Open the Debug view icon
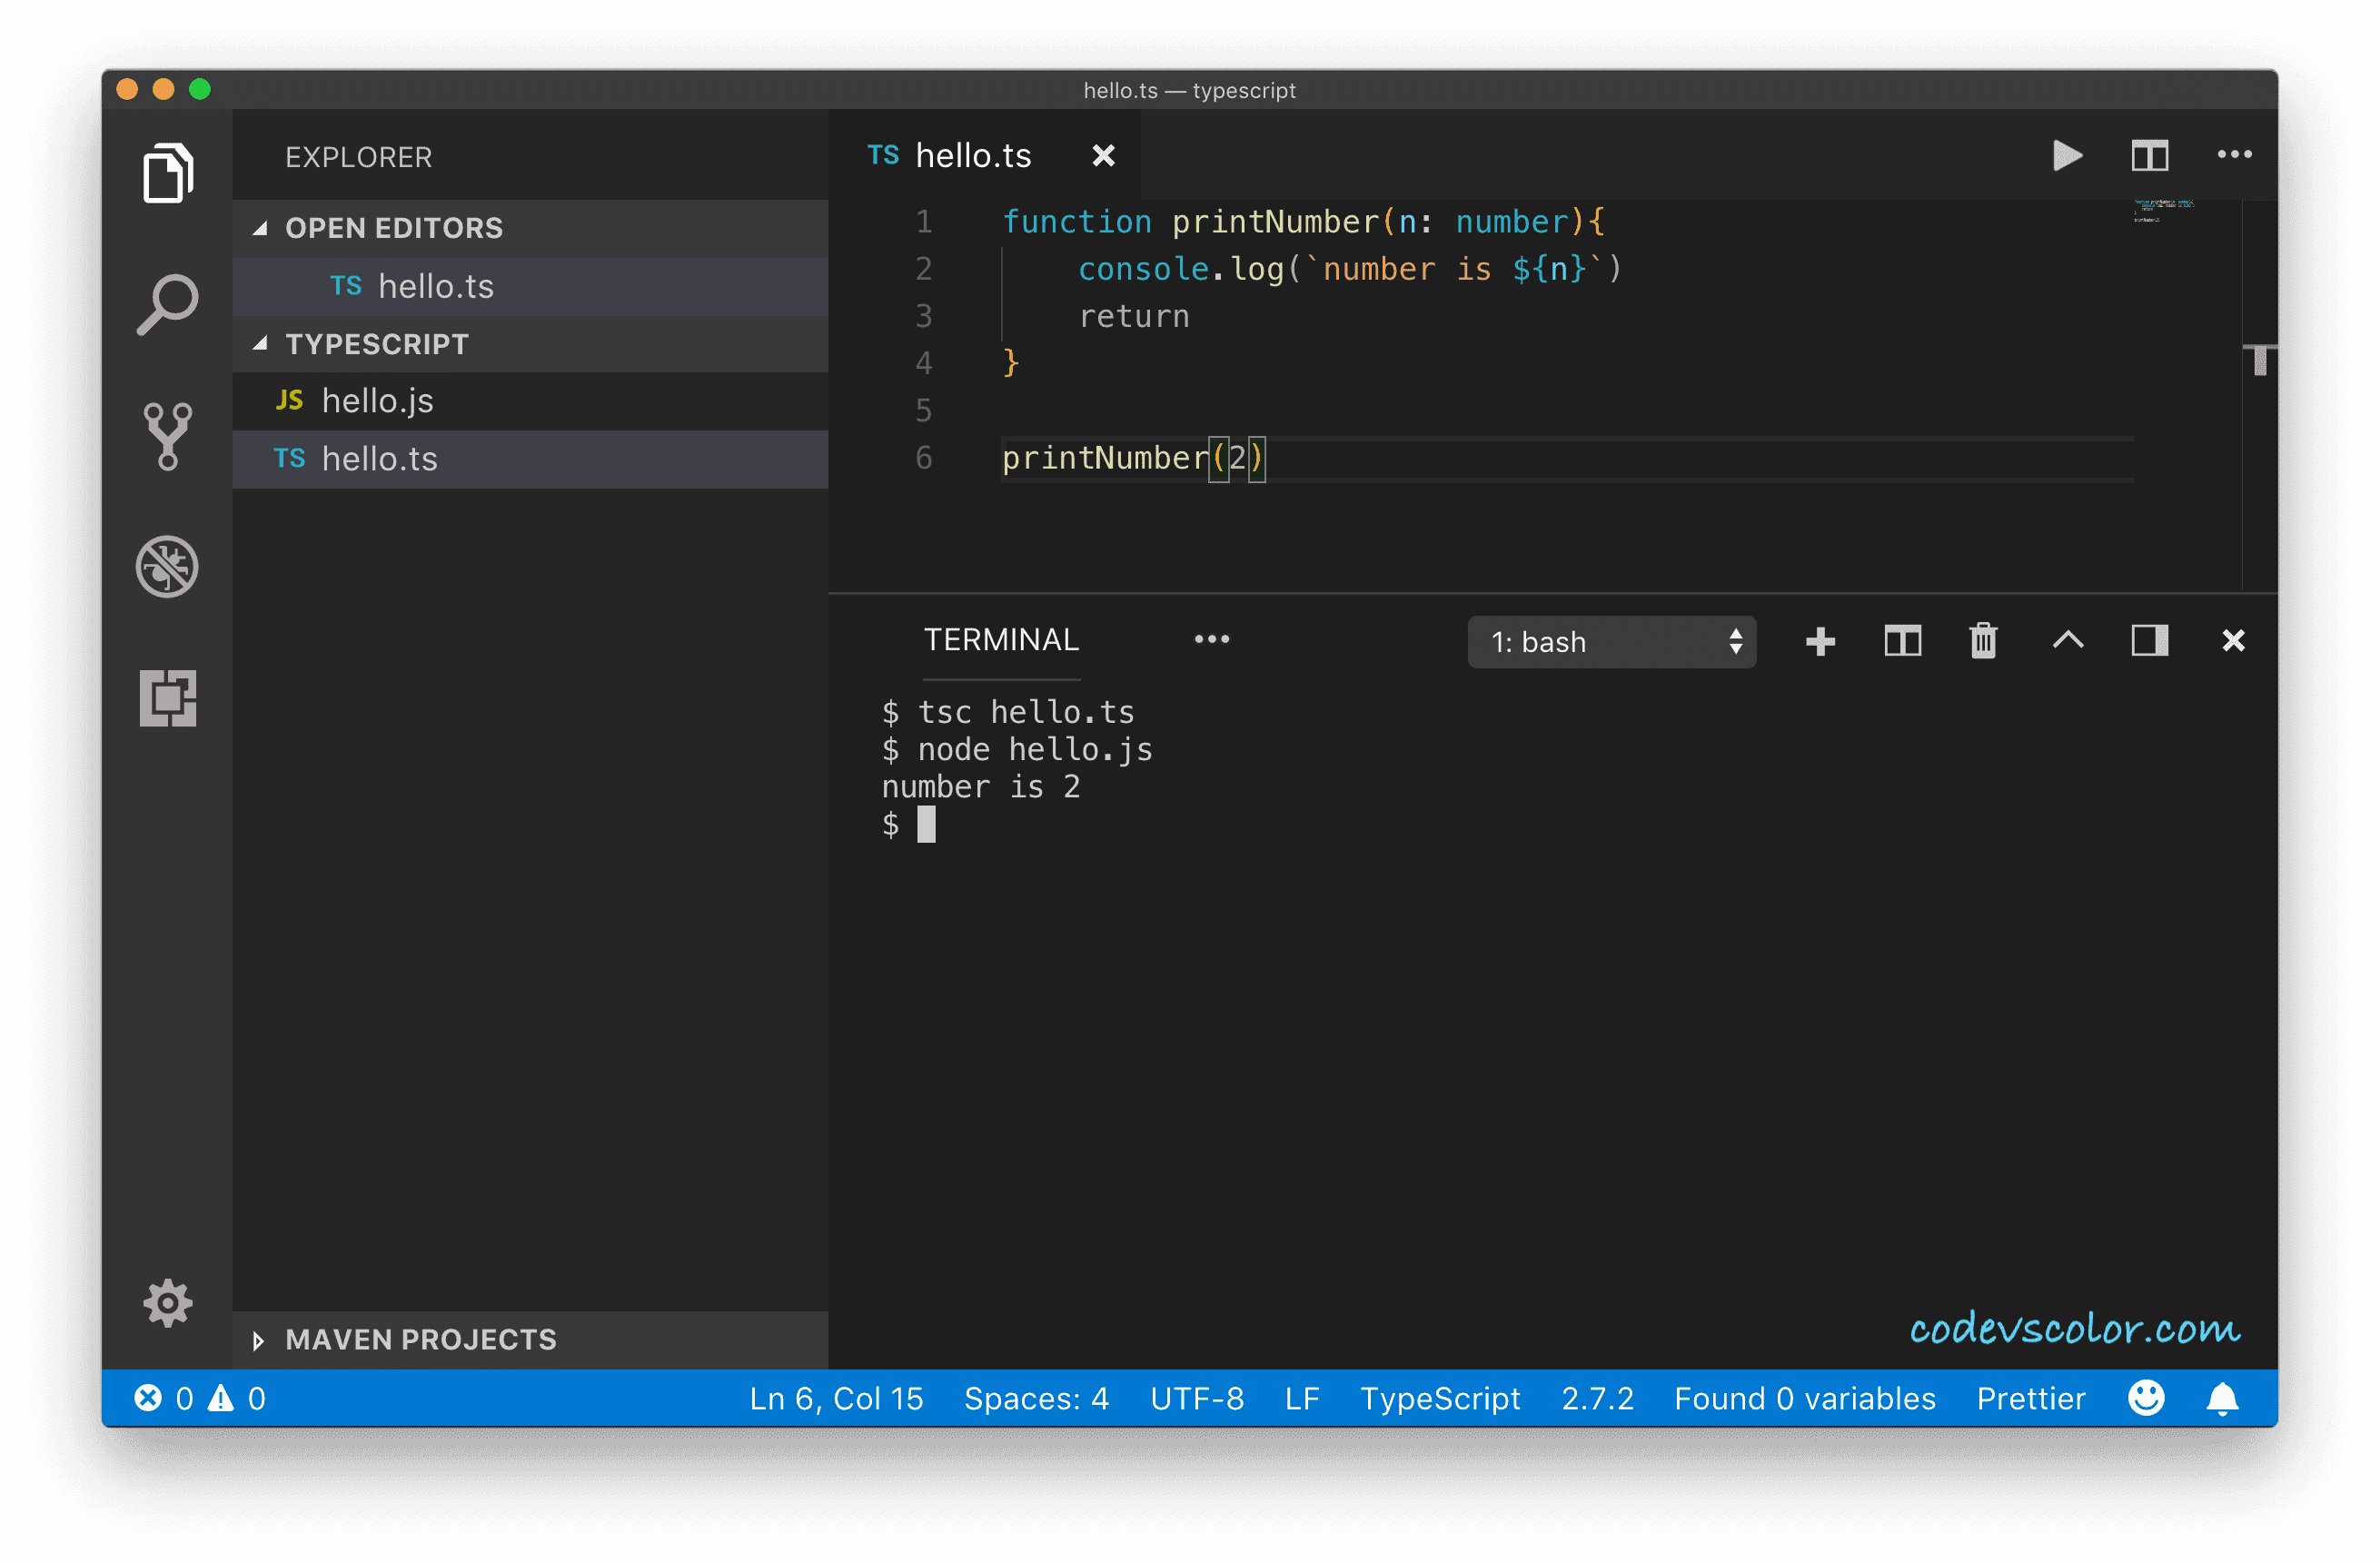Screen dimensions: 2380x1562 (x=167, y=566)
